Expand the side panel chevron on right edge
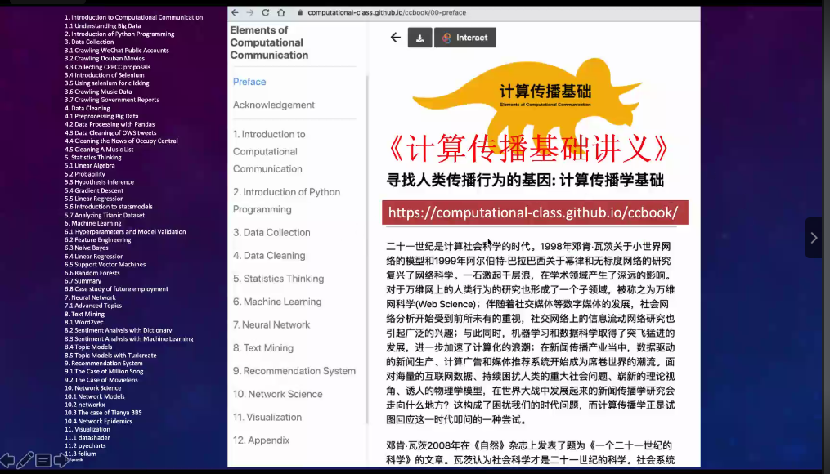The height and width of the screenshot is (474, 830). click(813, 238)
